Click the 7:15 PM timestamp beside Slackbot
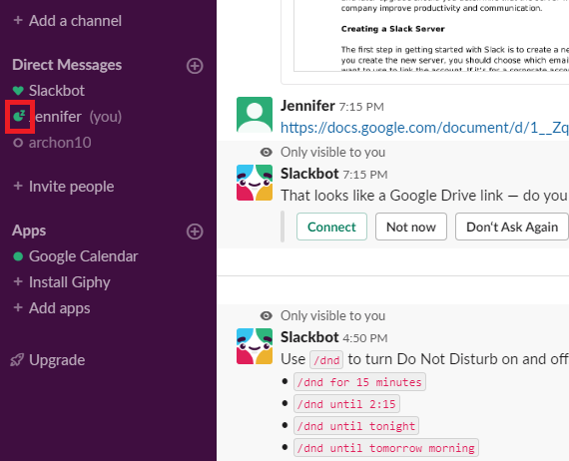Screen dimensions: 569x461 tap(365, 175)
